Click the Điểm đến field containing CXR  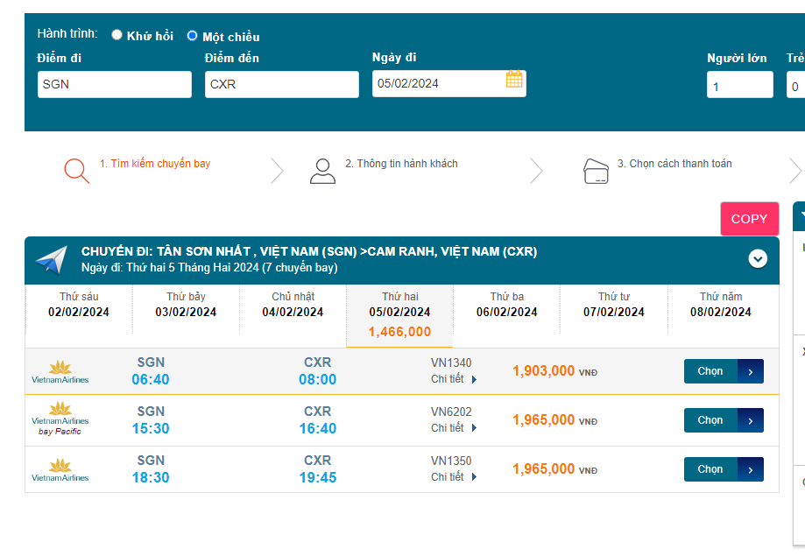pyautogui.click(x=281, y=85)
